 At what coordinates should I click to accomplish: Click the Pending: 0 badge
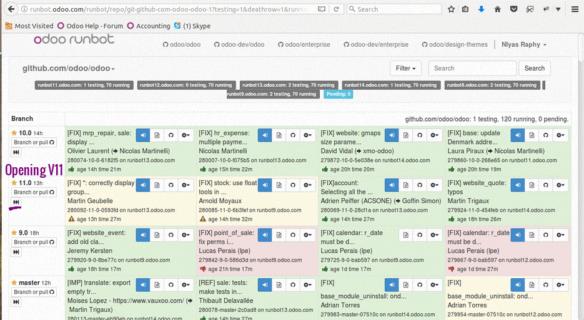pyautogui.click(x=338, y=94)
